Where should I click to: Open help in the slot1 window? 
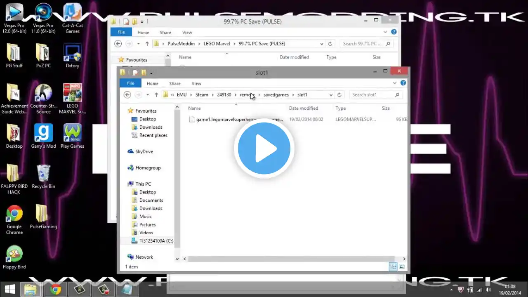[x=403, y=83]
